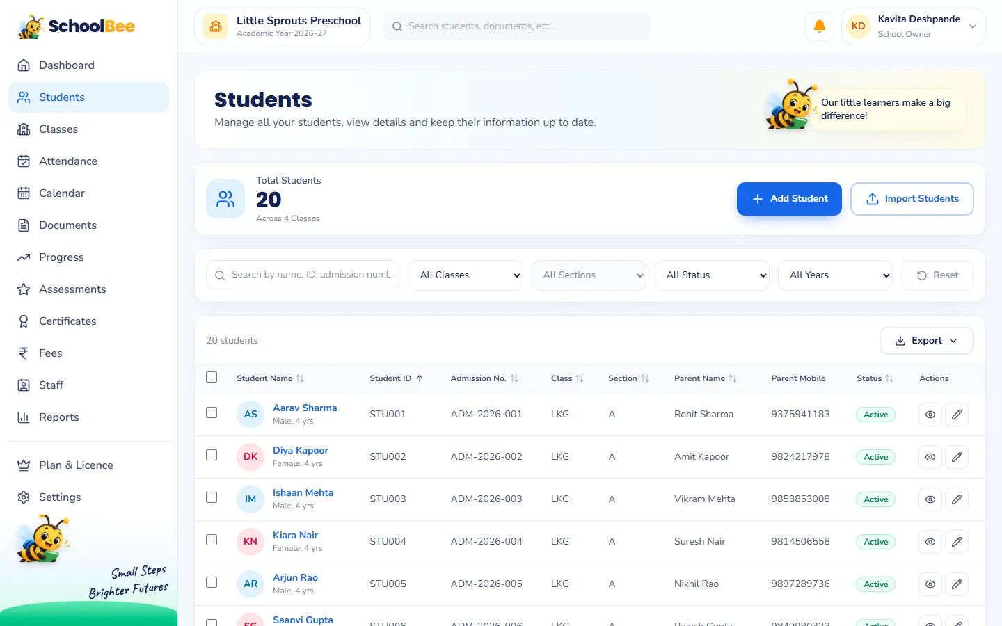1002x626 pixels.
Task: Sort by Student ID ascending arrow
Action: coord(420,378)
